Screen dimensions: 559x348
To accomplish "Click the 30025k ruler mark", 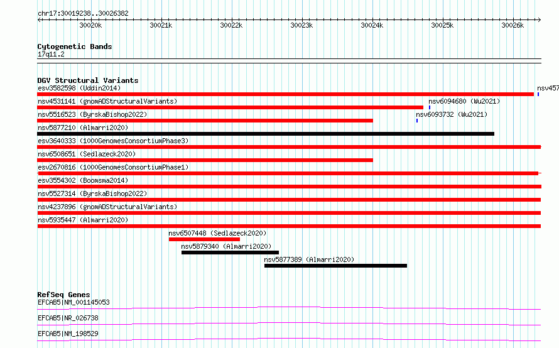I will 442,25.
